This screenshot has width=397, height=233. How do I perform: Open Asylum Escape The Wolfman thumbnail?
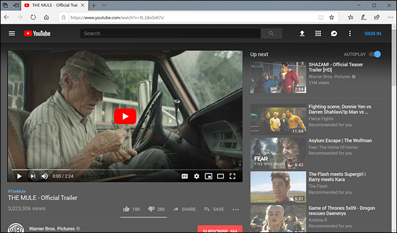[279, 153]
